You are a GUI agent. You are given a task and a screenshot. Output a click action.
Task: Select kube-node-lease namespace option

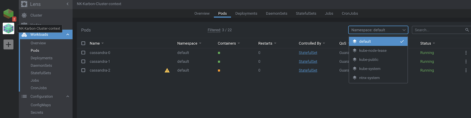point(378,50)
